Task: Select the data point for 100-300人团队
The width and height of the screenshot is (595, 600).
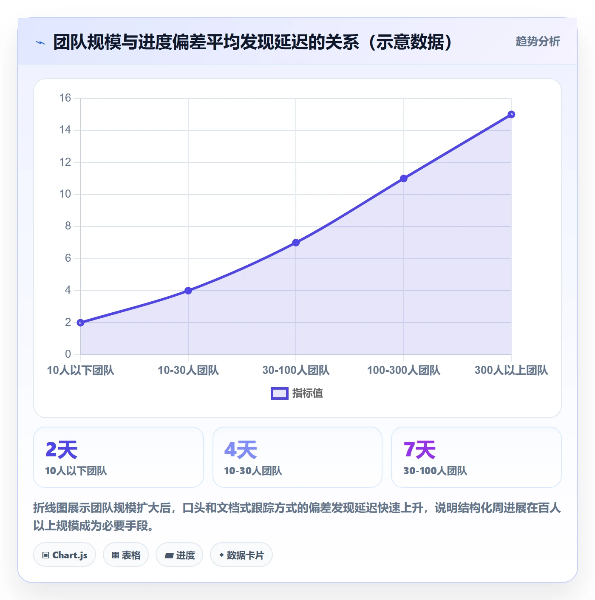Action: point(404,178)
